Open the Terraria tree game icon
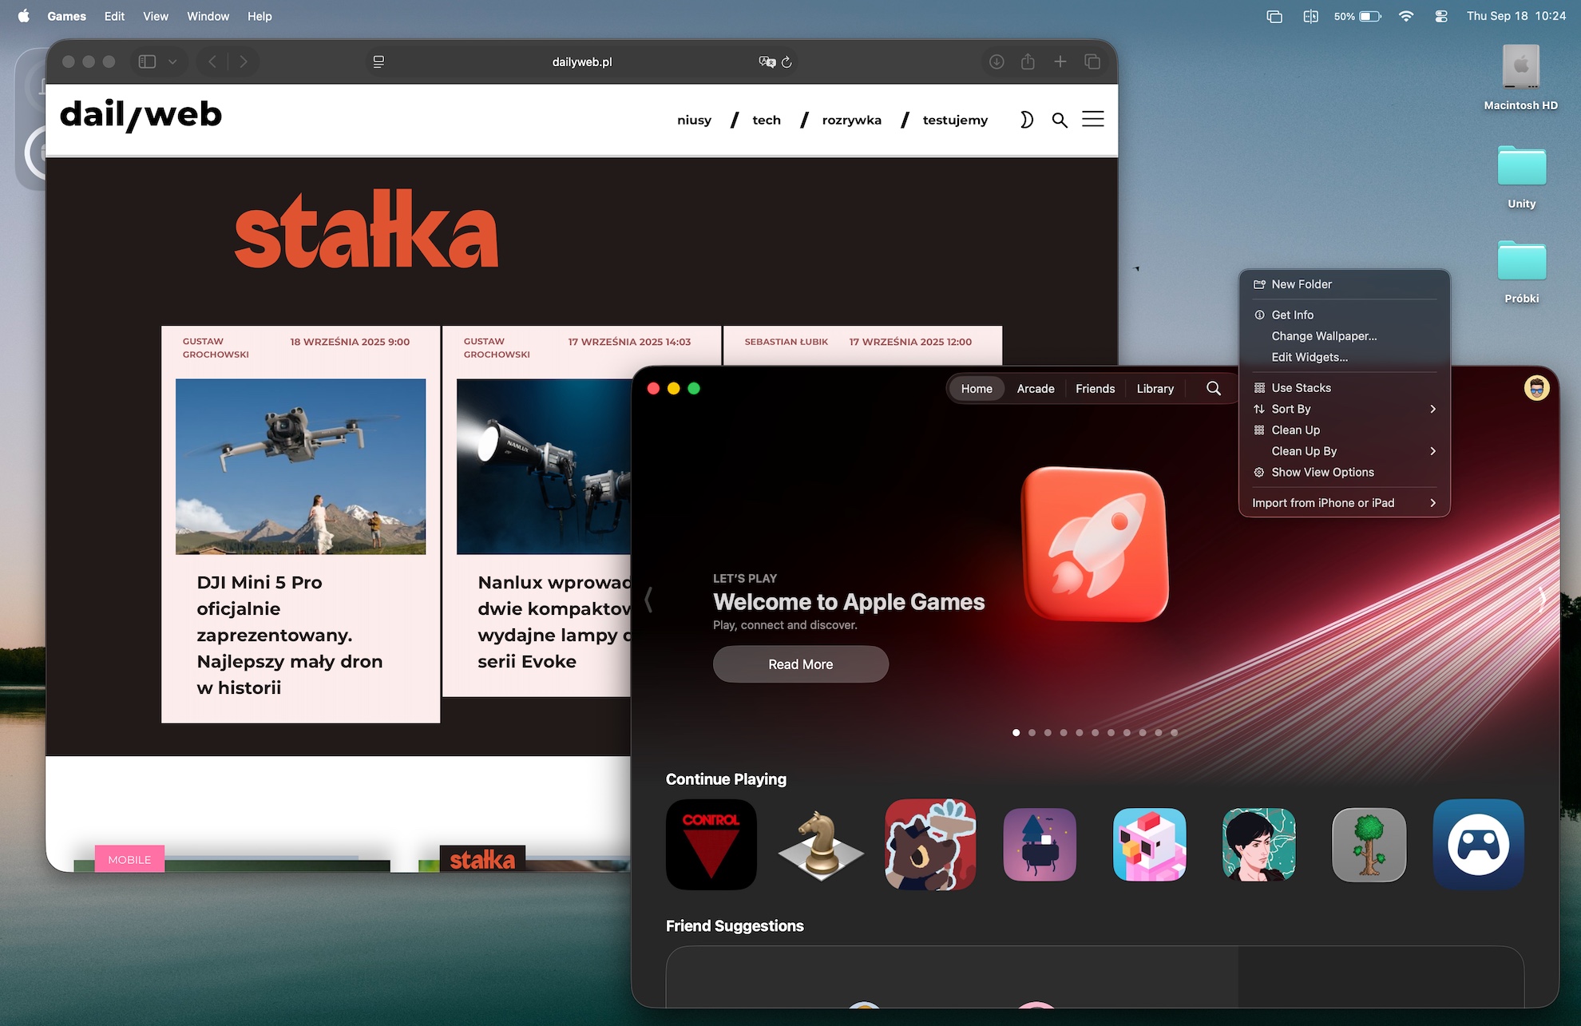 point(1369,844)
